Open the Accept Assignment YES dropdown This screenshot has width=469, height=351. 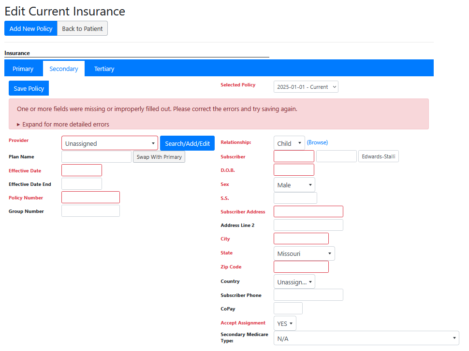(285, 323)
